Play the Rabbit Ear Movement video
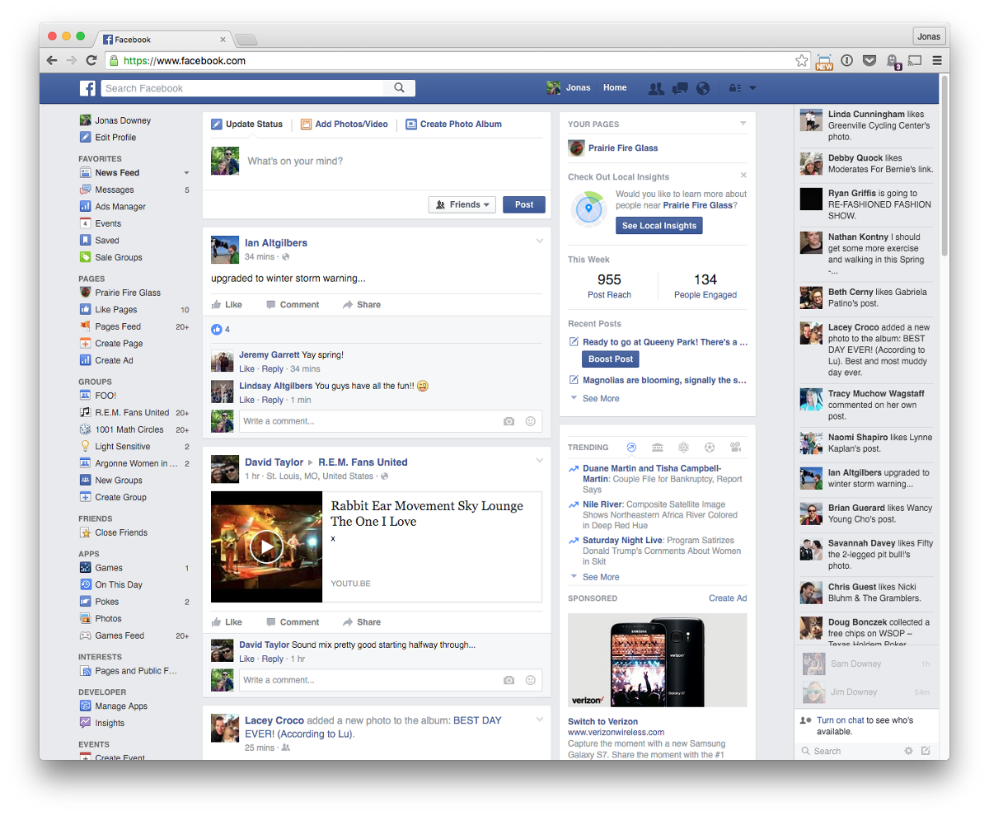 (266, 546)
